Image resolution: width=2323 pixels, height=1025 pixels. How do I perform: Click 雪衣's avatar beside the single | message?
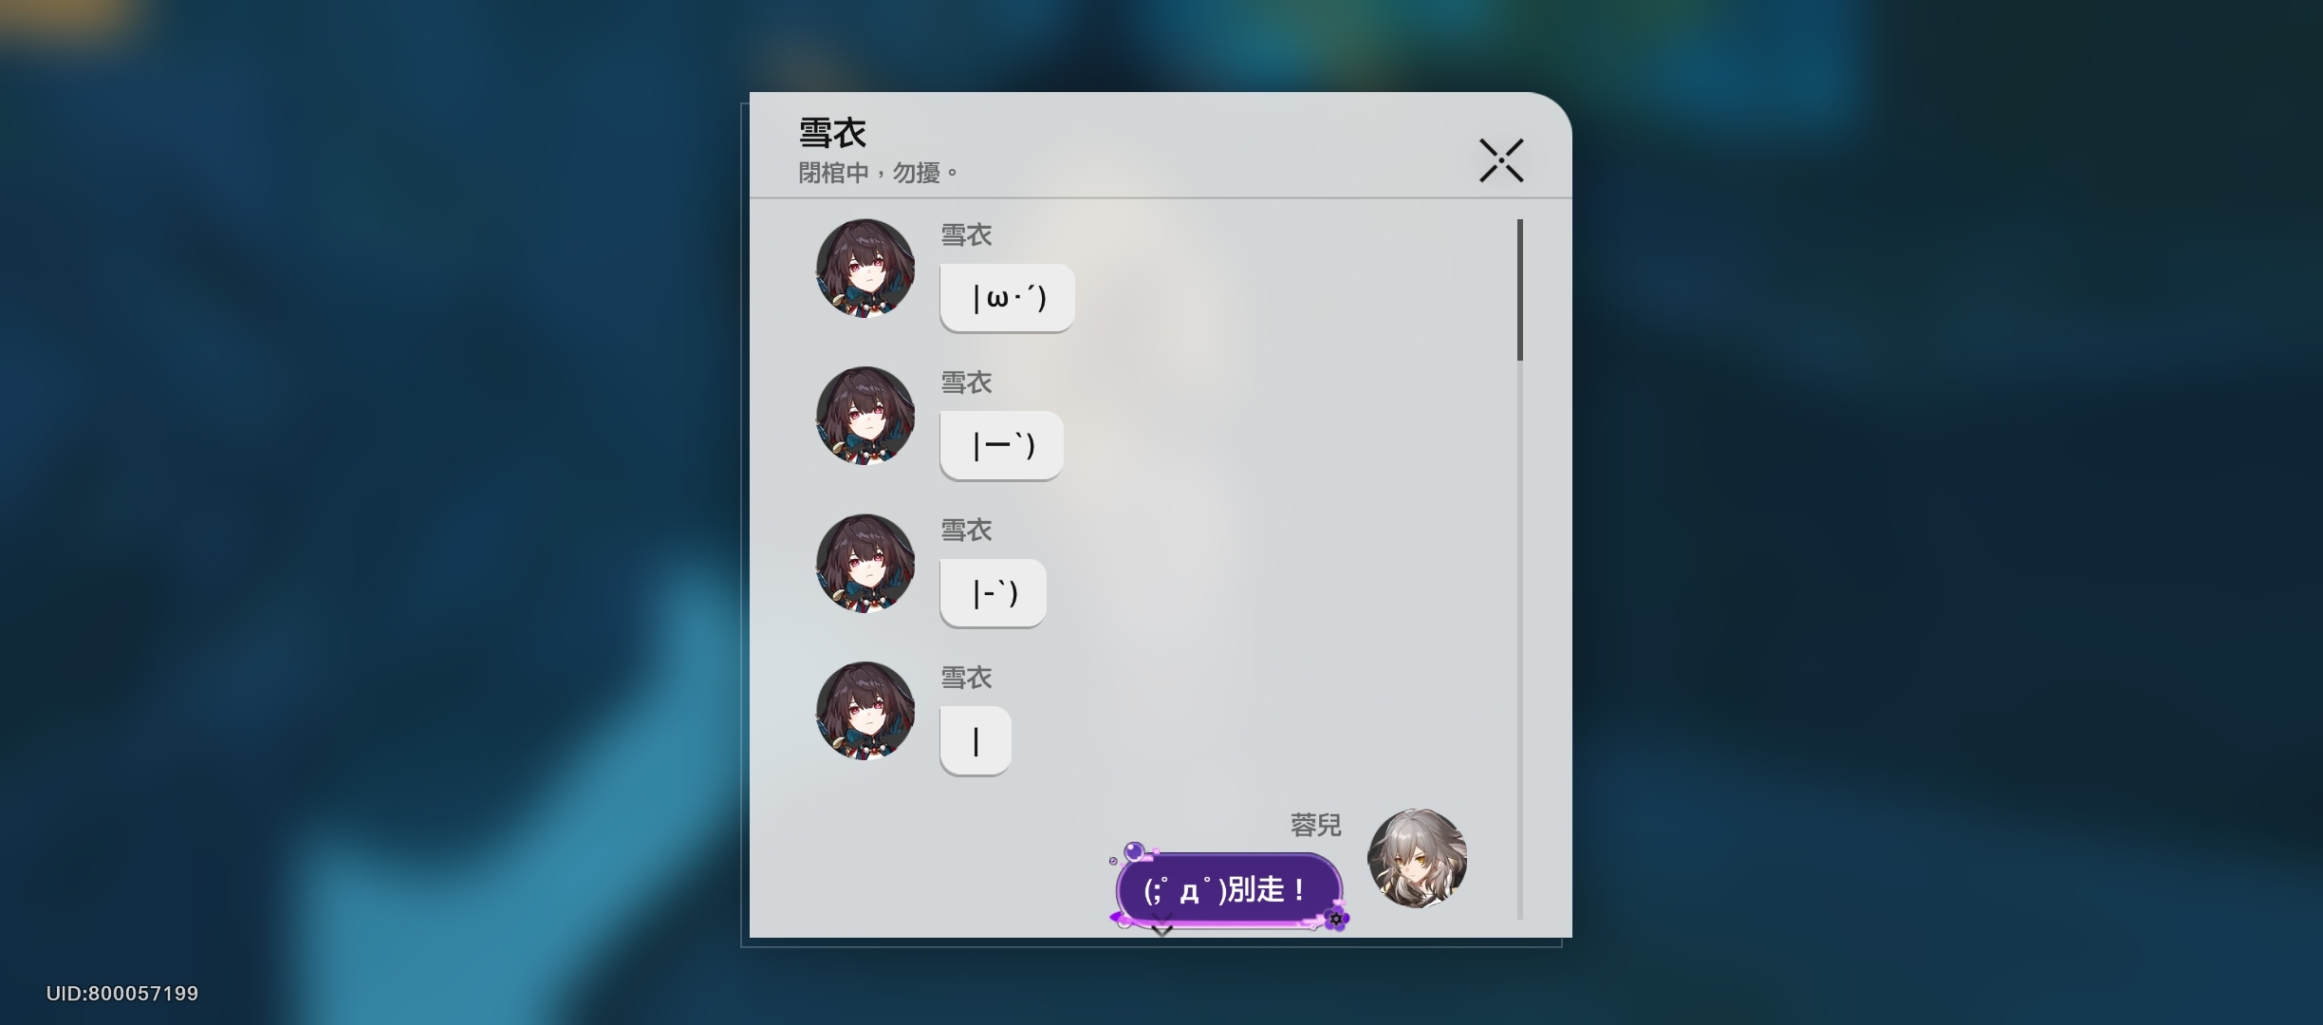point(864,711)
